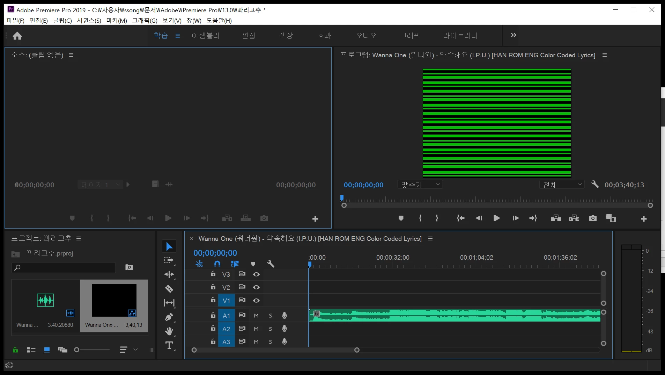Switch project panel to list view

pyautogui.click(x=31, y=350)
